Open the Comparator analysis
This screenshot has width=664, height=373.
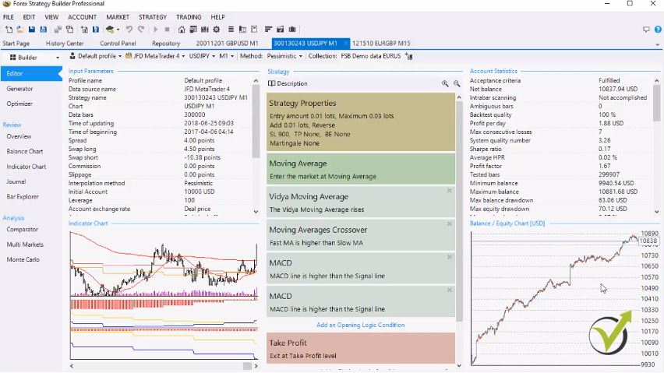point(22,229)
